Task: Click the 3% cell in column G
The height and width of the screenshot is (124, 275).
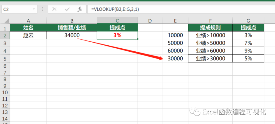Action: click(248, 35)
